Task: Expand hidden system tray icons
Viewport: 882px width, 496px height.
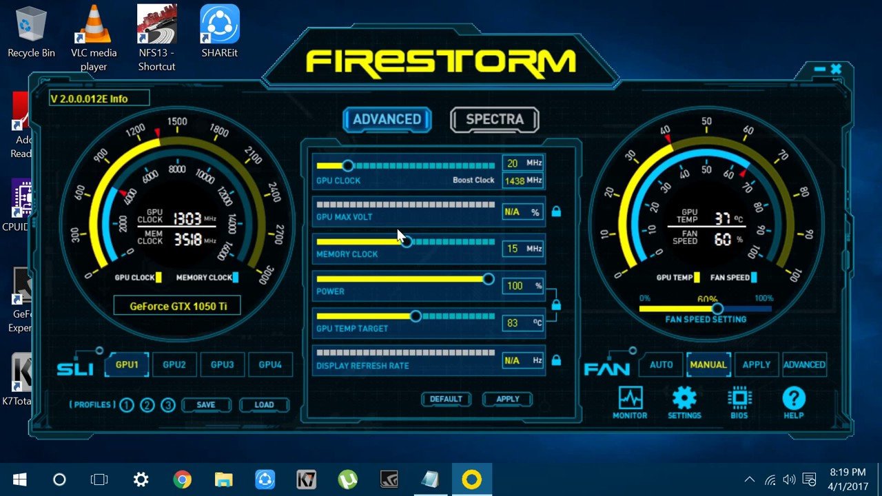Action: click(749, 478)
